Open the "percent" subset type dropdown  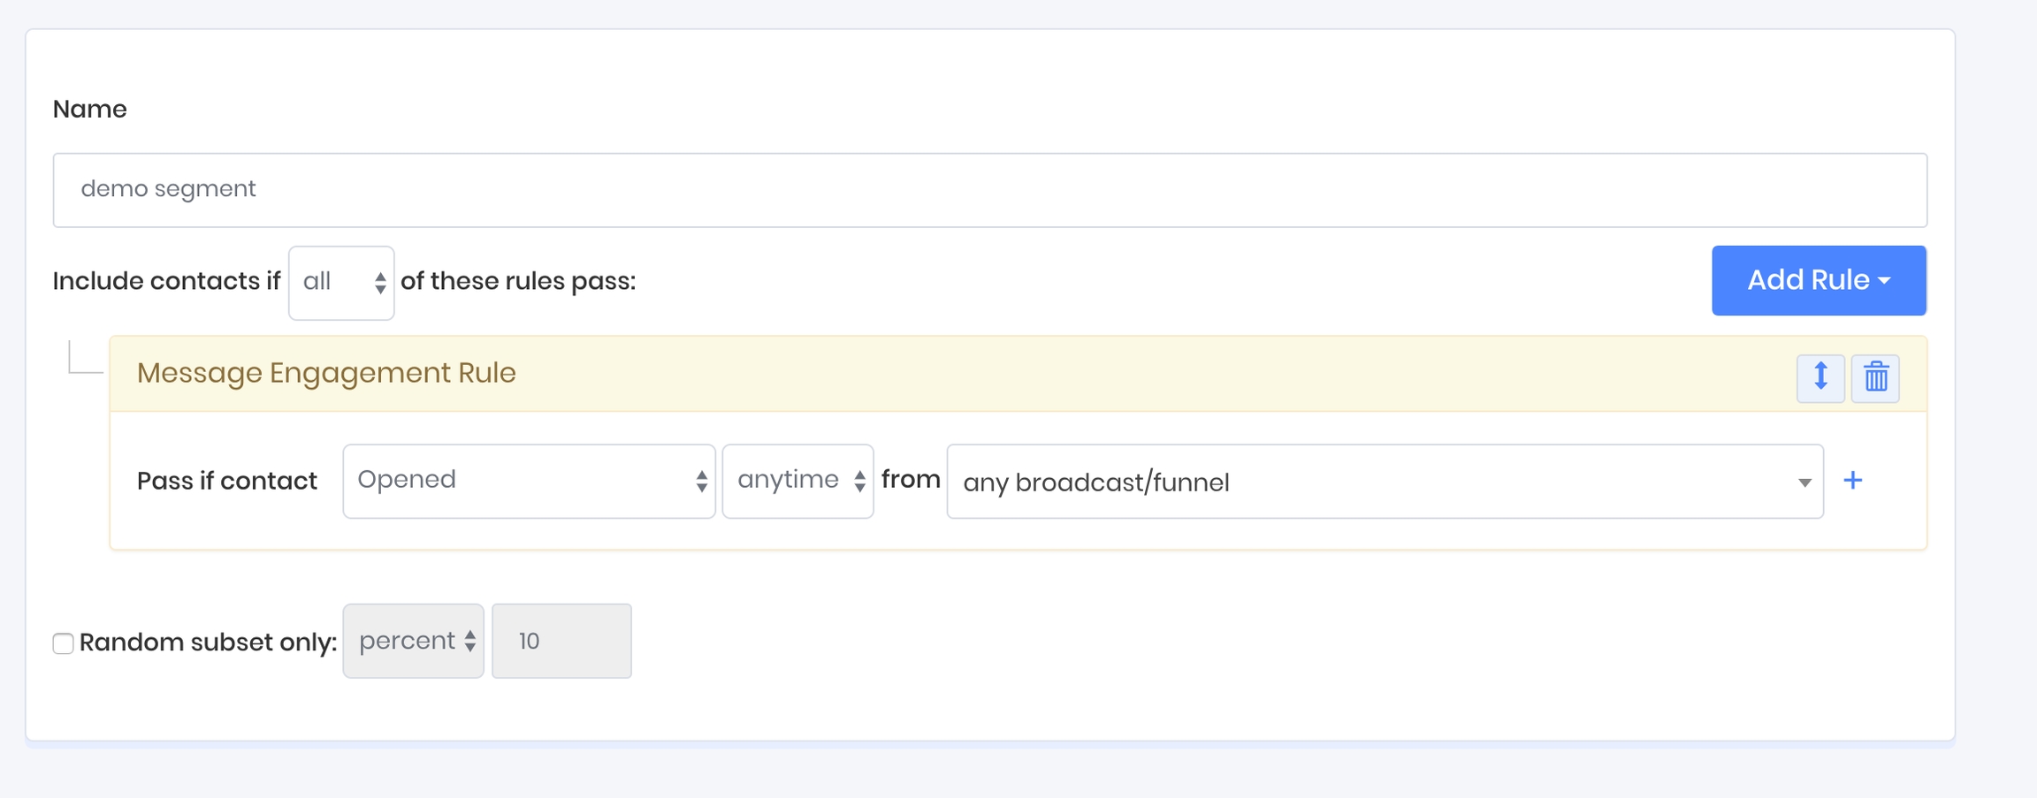pyautogui.click(x=413, y=642)
